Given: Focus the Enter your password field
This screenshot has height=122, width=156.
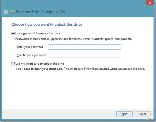Looking at the screenshot, I should (x=85, y=47).
